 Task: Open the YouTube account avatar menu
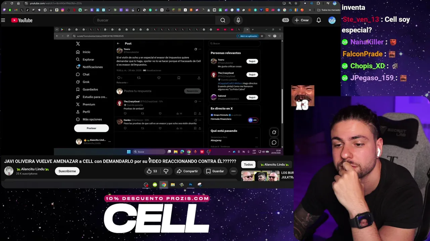(x=332, y=20)
